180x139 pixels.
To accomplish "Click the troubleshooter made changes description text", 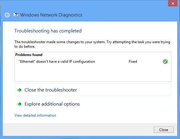I will (x=92, y=44).
